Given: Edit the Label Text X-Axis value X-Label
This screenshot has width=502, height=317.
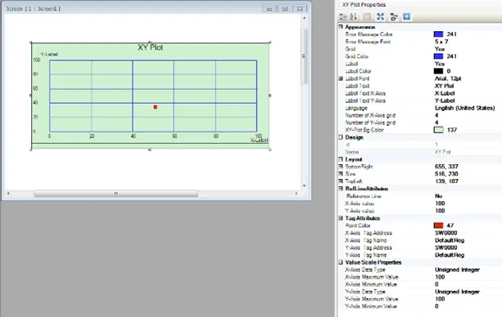Looking at the screenshot, I should (x=445, y=93).
